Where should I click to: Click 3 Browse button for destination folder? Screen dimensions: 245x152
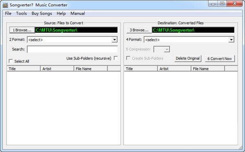[x=139, y=30]
